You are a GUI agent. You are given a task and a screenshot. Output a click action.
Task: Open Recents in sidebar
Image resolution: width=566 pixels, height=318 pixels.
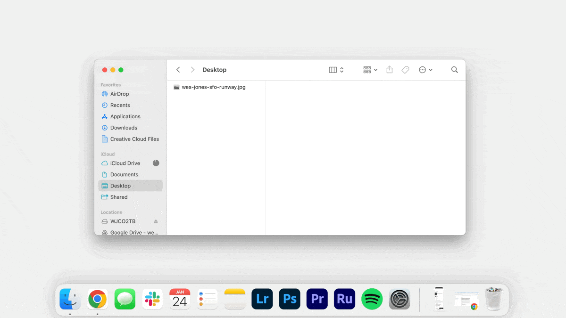[x=130, y=105]
